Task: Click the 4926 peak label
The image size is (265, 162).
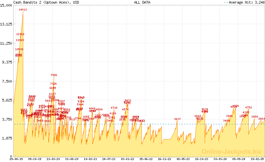Action: [236, 106]
